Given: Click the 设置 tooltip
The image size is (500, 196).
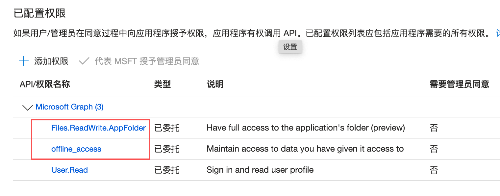Looking at the screenshot, I should click(290, 47).
